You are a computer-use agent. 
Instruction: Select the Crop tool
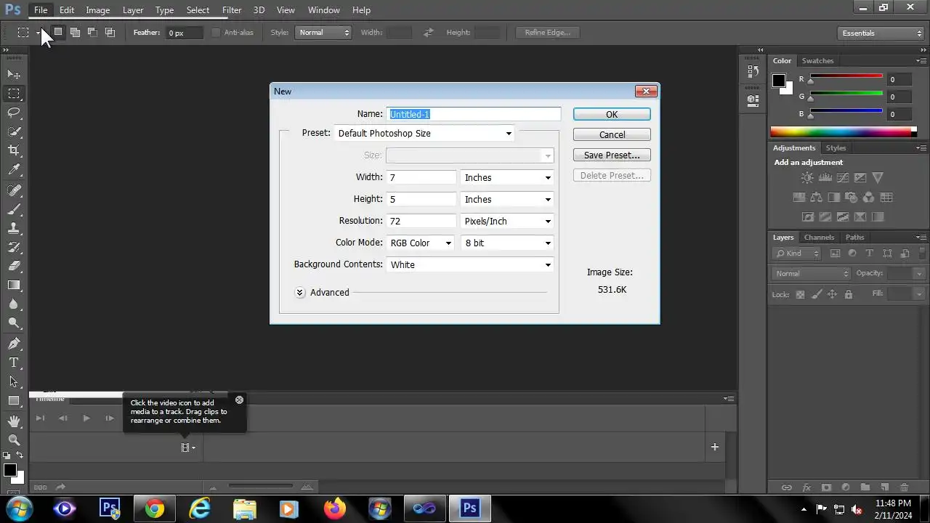pos(14,150)
